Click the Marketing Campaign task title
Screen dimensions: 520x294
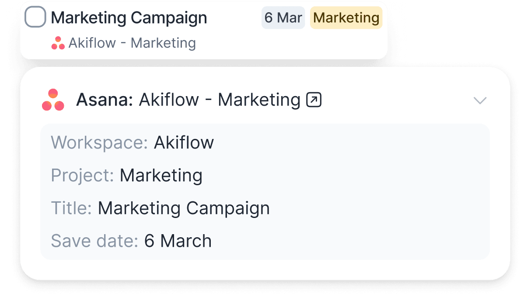click(129, 17)
